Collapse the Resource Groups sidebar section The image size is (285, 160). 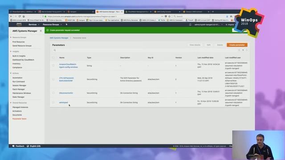coord(11,37)
